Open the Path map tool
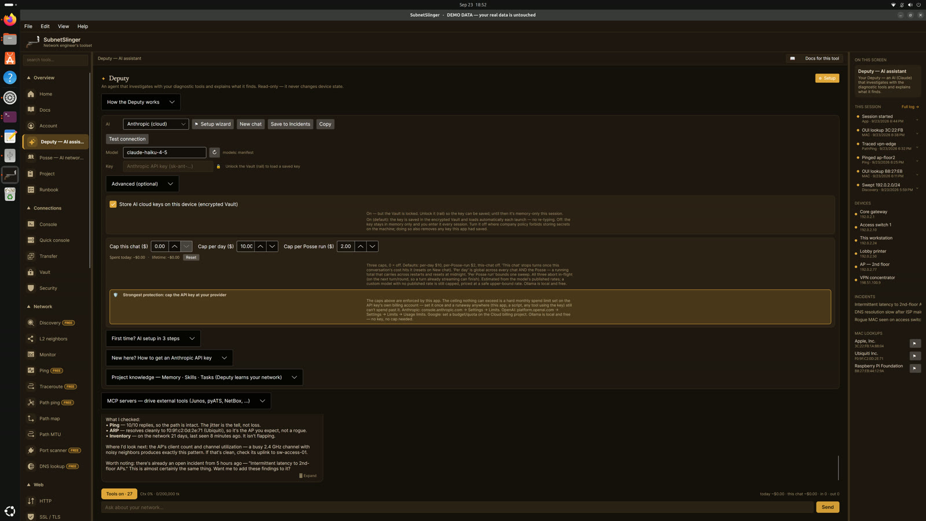The image size is (926, 521). pyautogui.click(x=56, y=419)
